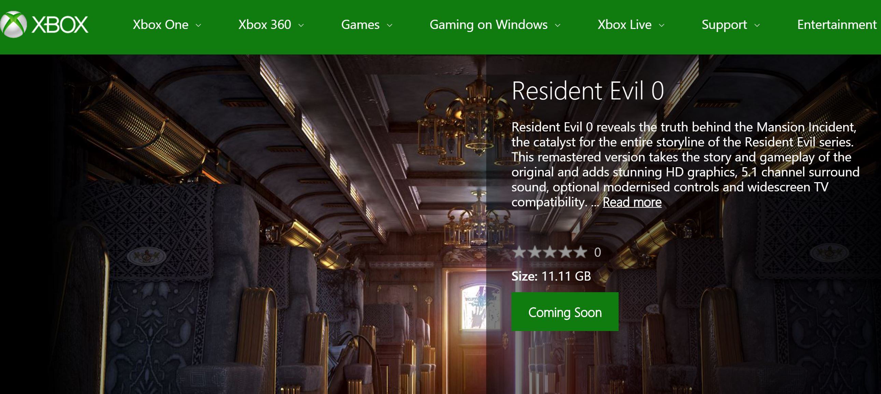Expand the chevron beside Xbox One

coord(198,25)
